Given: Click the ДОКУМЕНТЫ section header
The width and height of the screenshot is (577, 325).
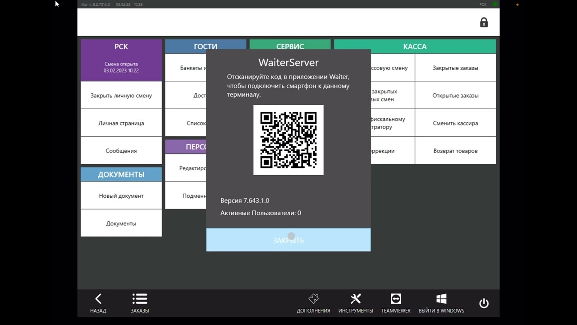Looking at the screenshot, I should [x=121, y=174].
